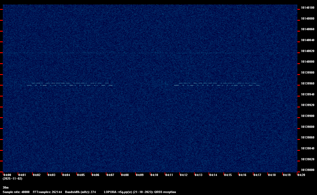Click the 10139820 frequency label
317x195 pixels.
[x=308, y=159]
